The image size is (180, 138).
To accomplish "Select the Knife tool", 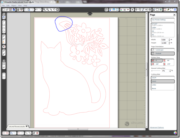I will [x=4, y=54].
